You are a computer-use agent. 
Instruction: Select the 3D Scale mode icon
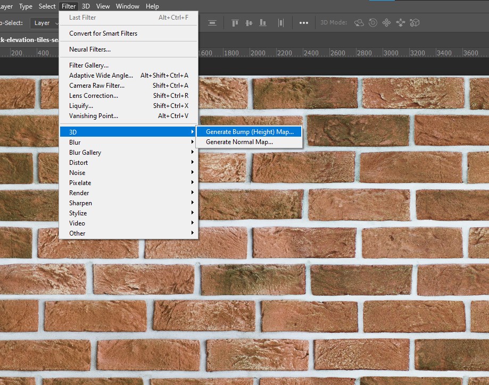tap(415, 23)
